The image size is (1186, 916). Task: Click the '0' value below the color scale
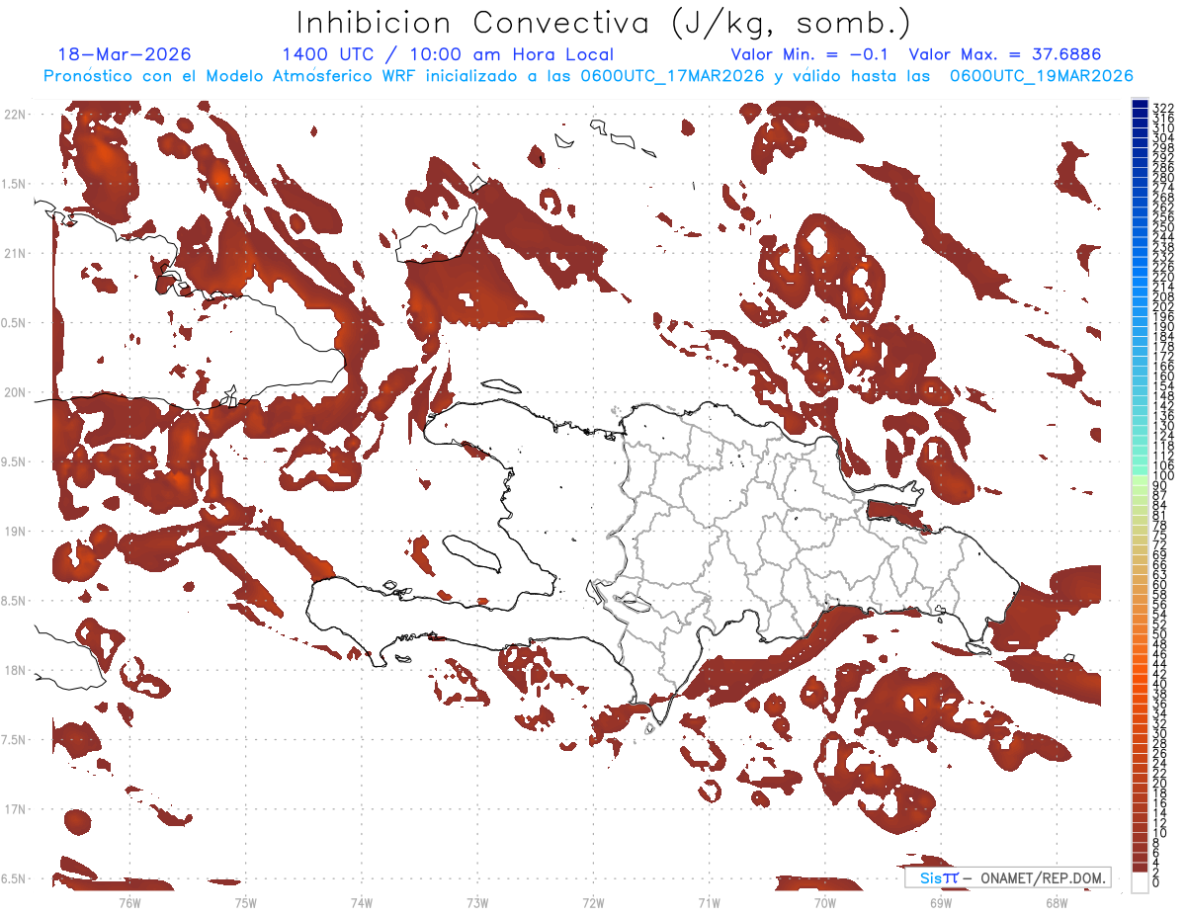coord(1156,882)
